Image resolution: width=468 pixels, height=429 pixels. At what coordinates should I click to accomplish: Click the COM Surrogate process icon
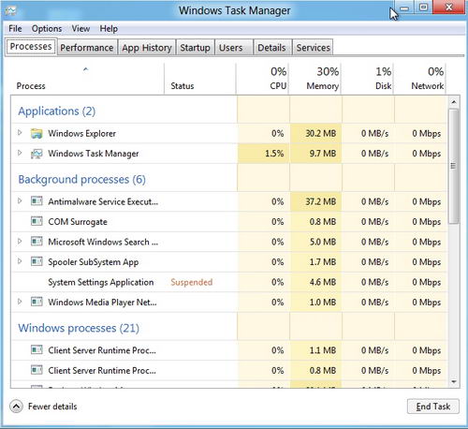coord(37,221)
